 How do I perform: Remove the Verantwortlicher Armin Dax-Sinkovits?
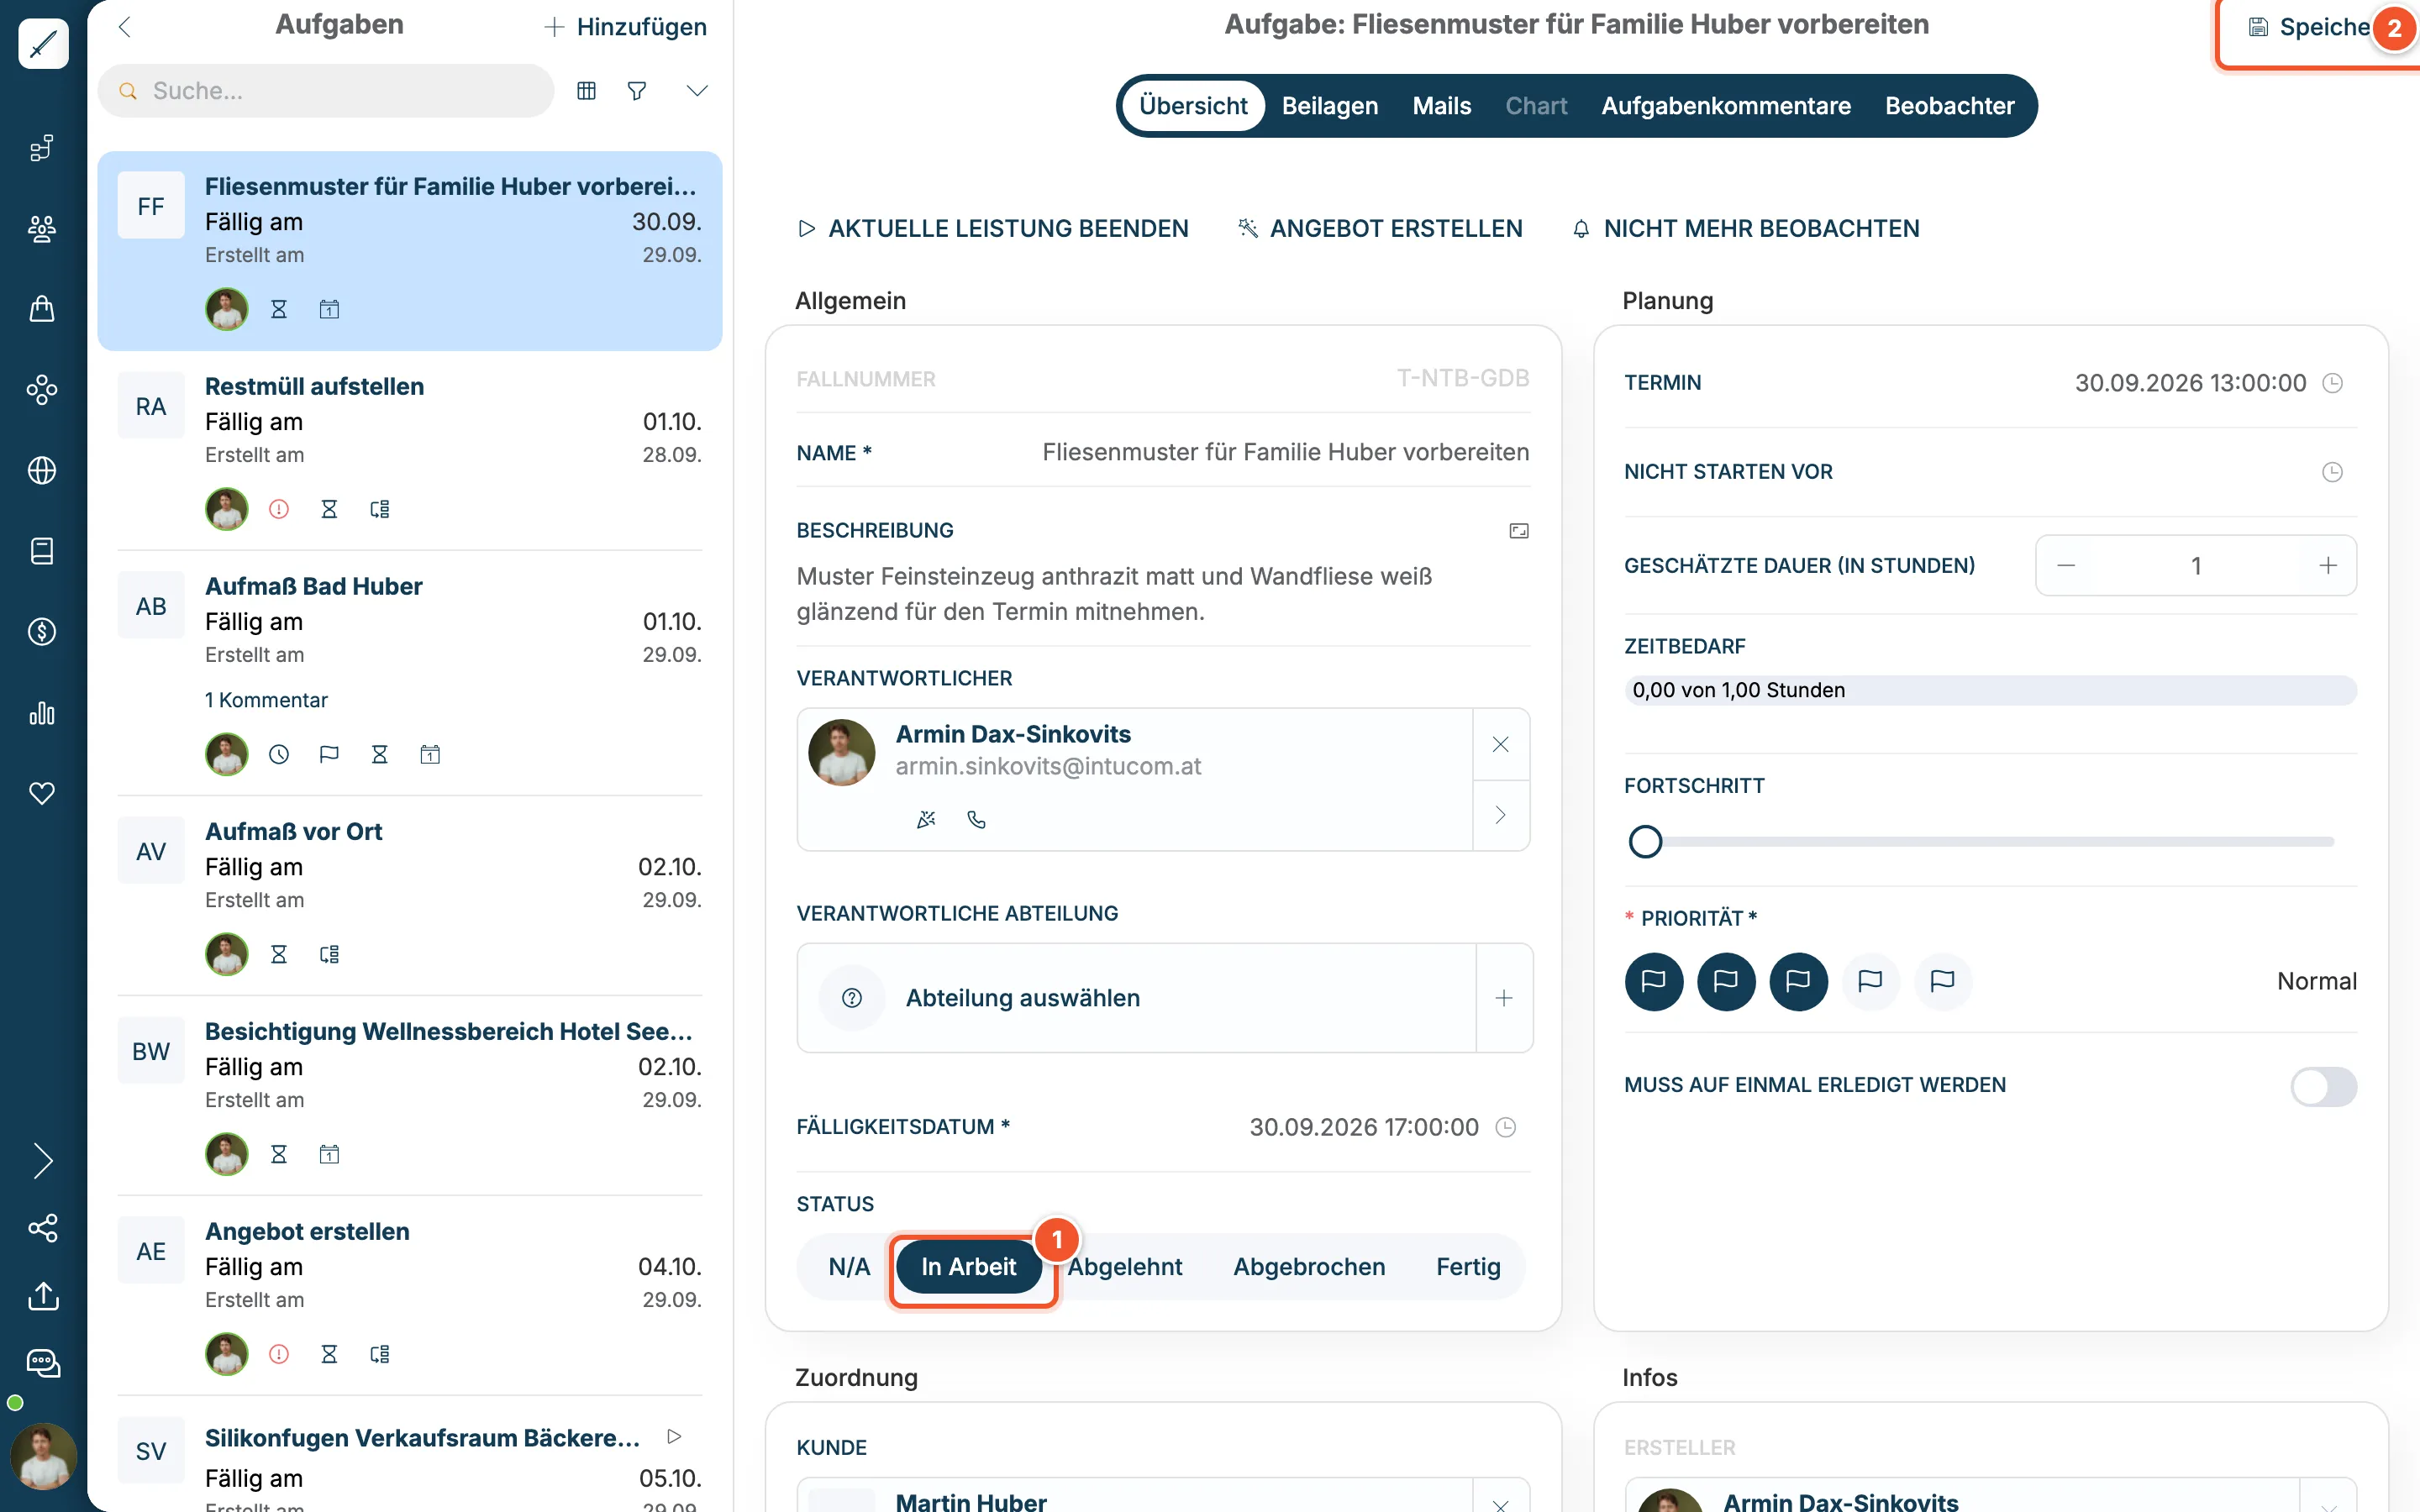(1501, 744)
